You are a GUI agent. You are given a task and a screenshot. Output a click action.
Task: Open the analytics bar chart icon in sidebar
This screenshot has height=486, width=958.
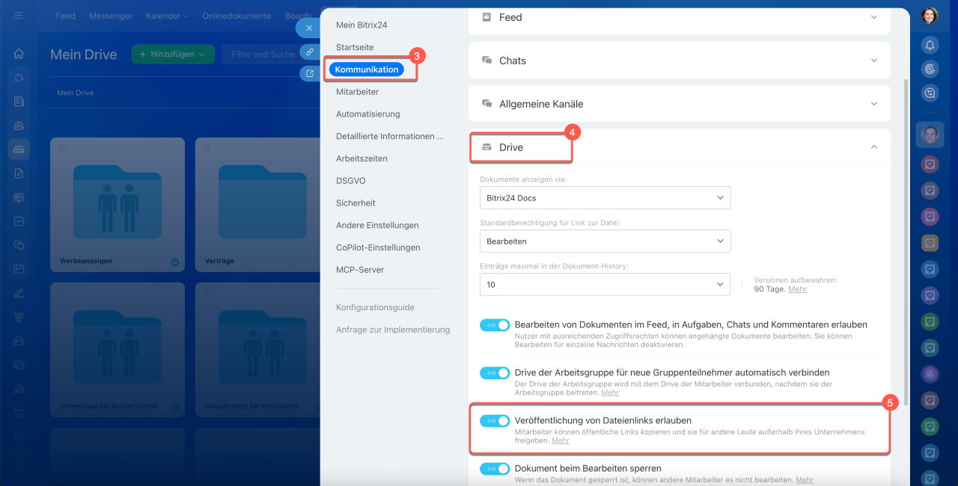pos(19,389)
